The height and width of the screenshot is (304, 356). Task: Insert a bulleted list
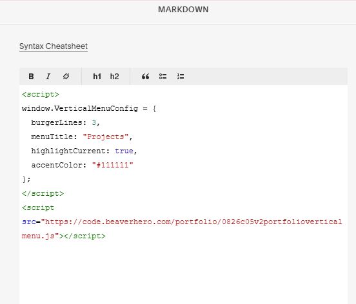[x=163, y=77]
